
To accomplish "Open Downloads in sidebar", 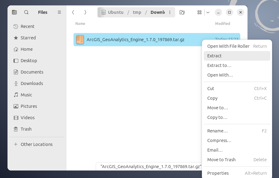I will point(37,83).
